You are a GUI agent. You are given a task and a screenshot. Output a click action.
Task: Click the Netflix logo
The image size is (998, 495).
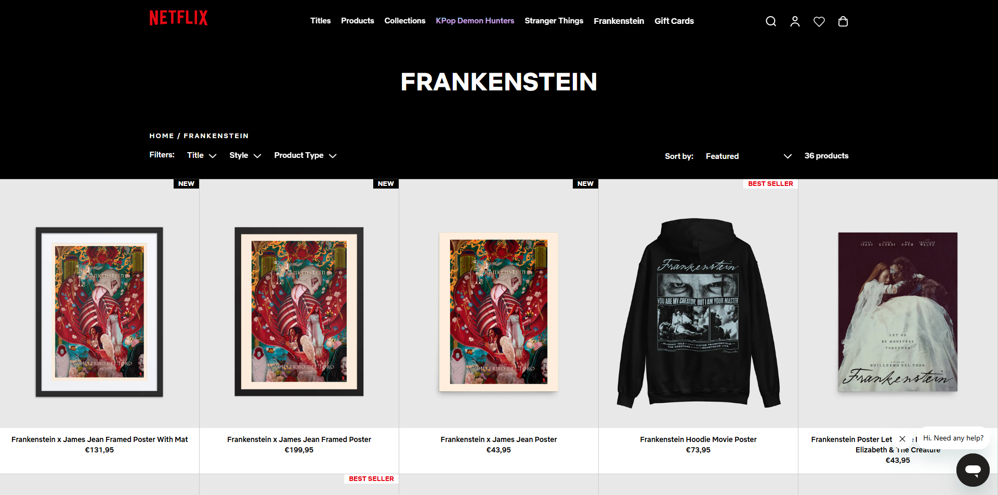[x=179, y=18]
